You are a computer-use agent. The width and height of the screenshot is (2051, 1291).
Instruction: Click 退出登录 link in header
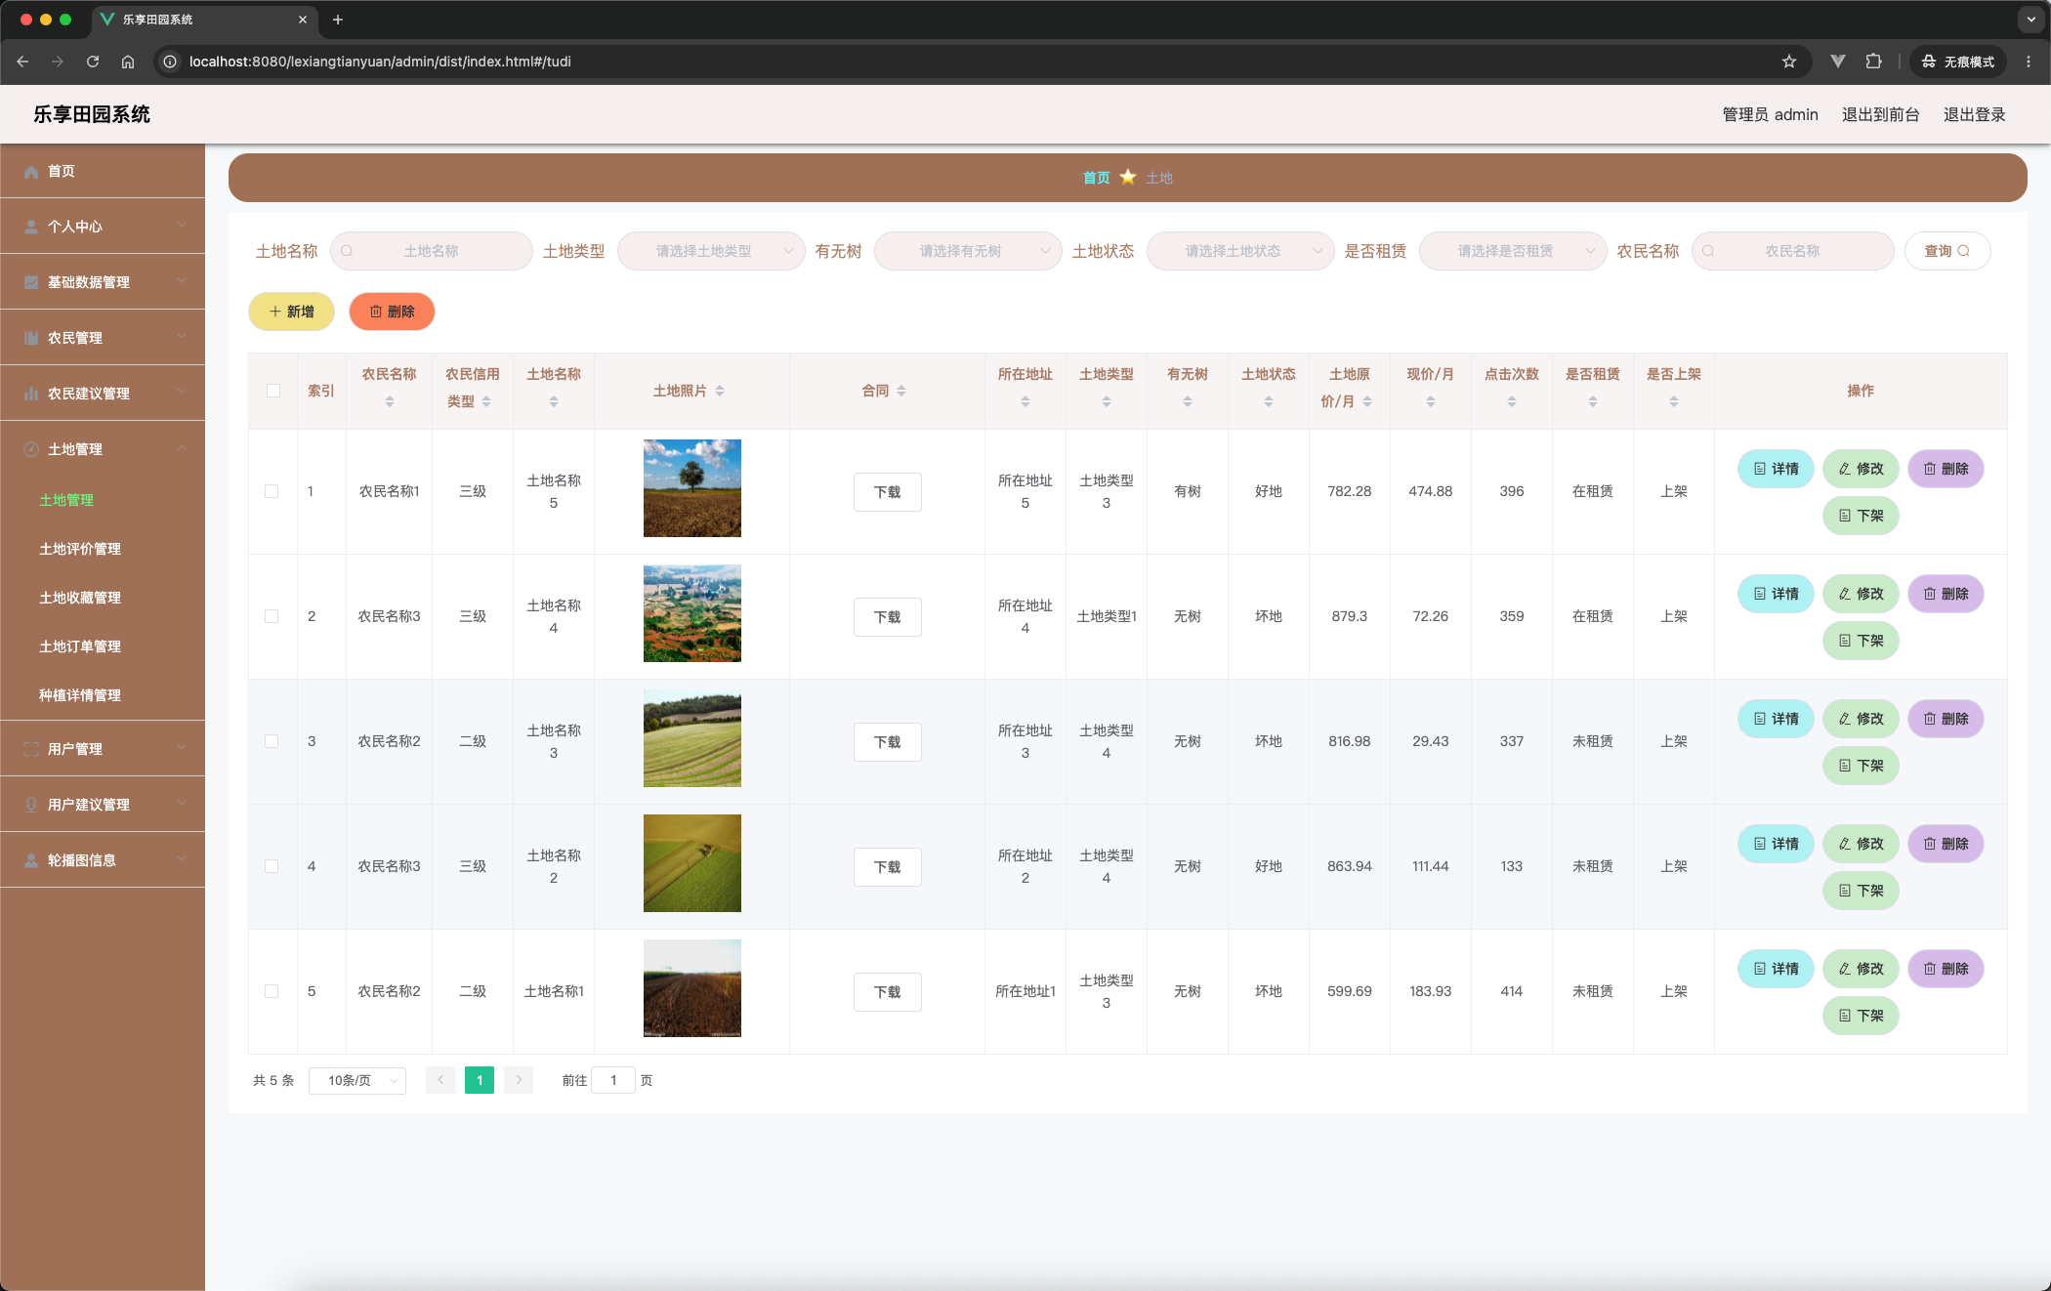pyautogui.click(x=1974, y=115)
